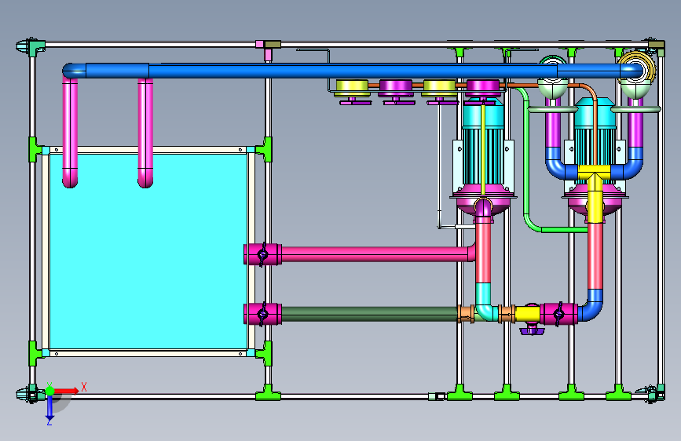This screenshot has height=441, width=681.
Task: Select the lower magenta valve at tank wall
Action: coord(263,314)
